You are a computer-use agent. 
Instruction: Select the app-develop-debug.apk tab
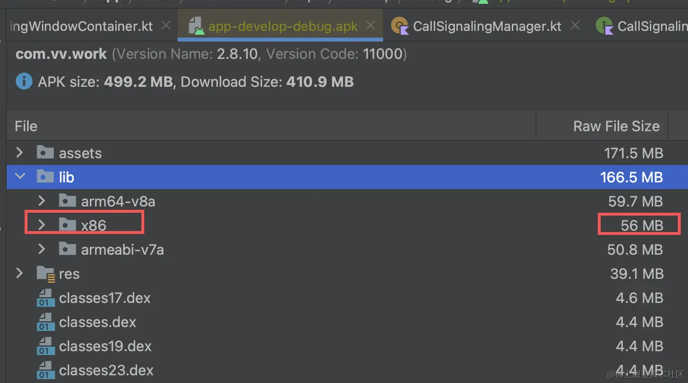point(283,26)
